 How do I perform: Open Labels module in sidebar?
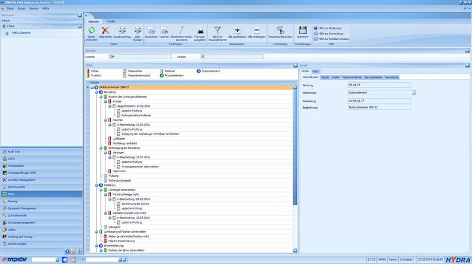pyautogui.click(x=41, y=230)
